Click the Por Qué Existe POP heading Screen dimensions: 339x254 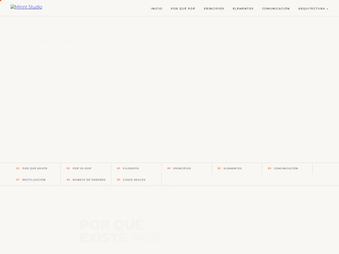pos(120,231)
